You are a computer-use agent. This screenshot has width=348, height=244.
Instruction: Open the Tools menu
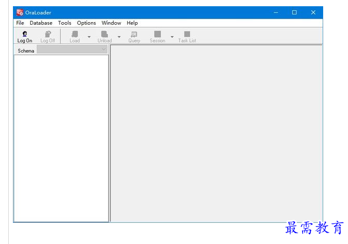pyautogui.click(x=65, y=23)
